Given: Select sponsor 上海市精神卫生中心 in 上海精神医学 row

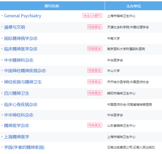Looking at the screenshot, I should click(121, 137).
